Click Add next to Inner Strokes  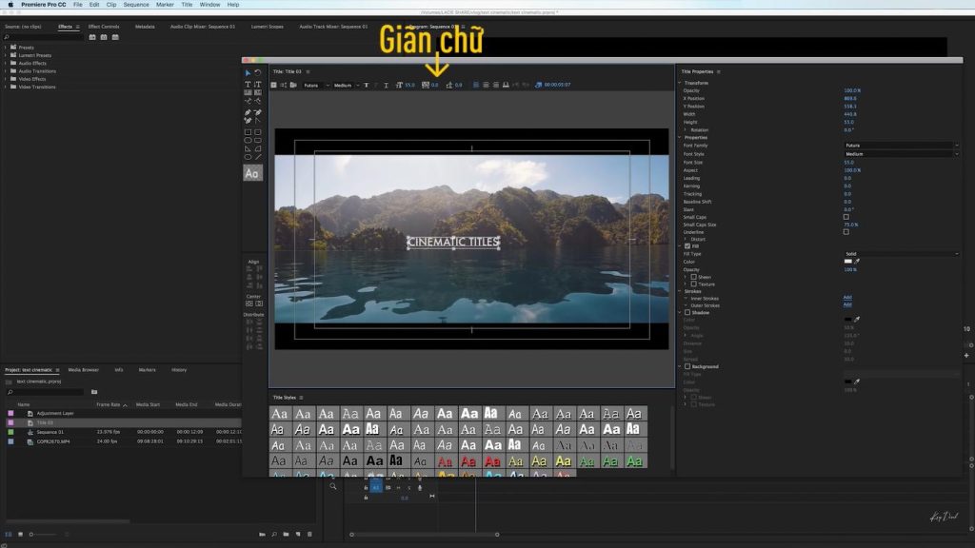coord(847,299)
